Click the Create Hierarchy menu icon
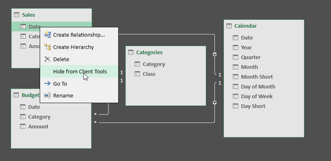 coord(47,47)
